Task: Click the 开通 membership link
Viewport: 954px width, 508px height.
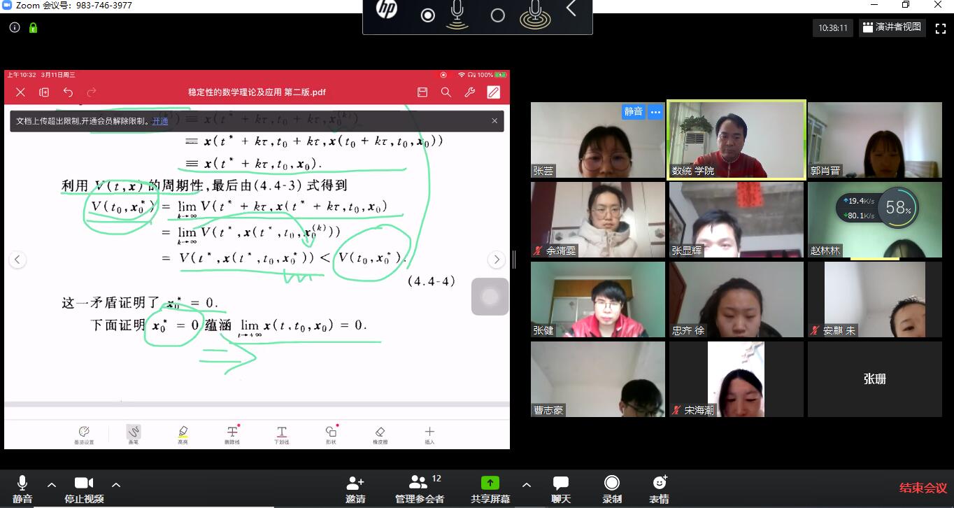Action: click(160, 121)
